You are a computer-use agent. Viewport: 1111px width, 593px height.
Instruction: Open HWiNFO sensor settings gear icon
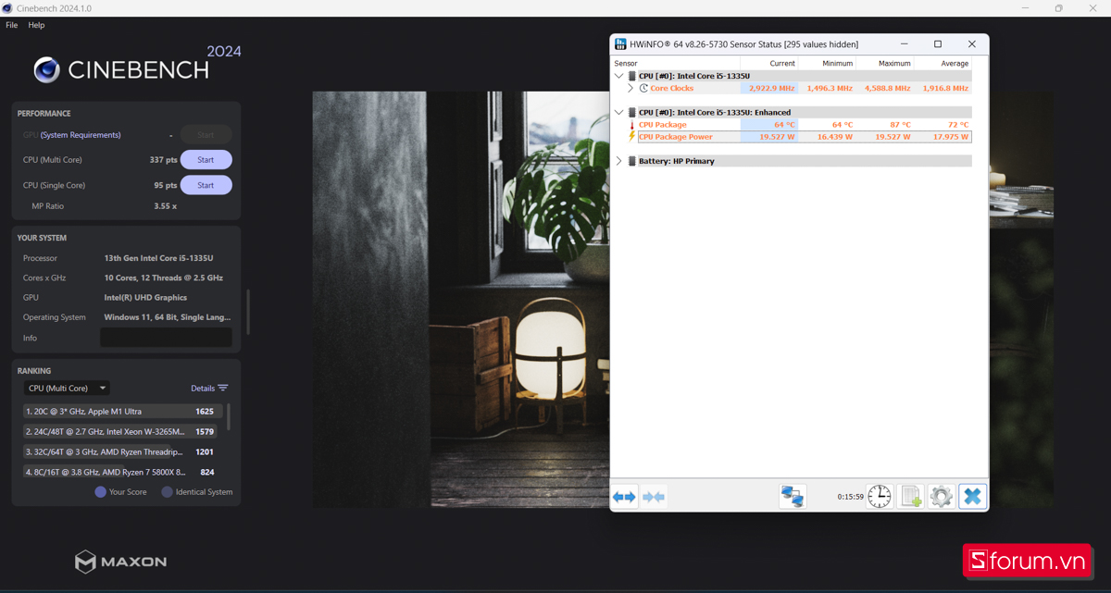point(942,497)
